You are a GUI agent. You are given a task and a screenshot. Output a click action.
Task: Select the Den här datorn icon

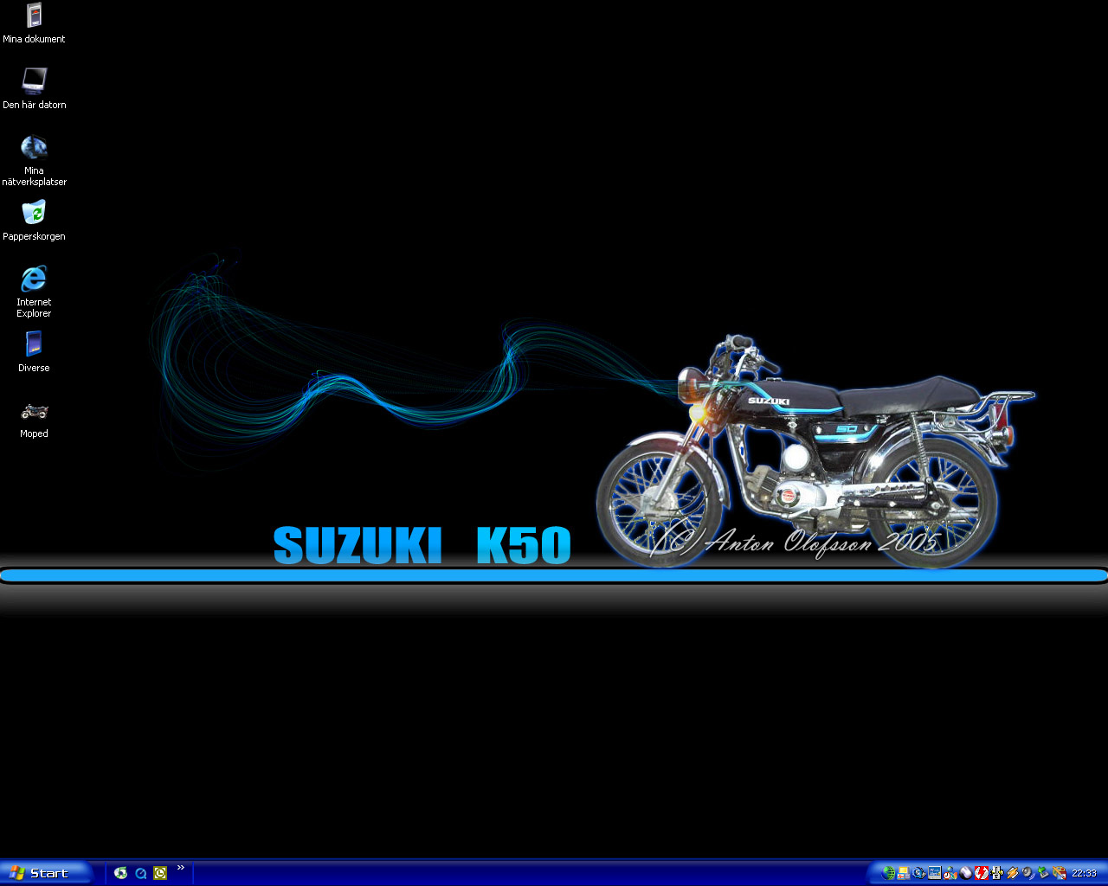click(34, 89)
